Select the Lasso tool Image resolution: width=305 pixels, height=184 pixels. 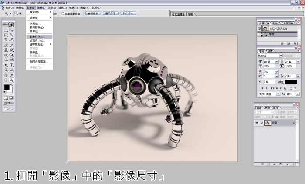tap(6, 35)
